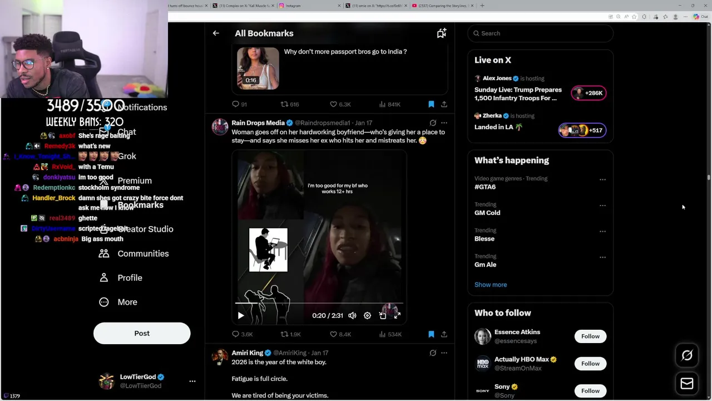Mute the video volume icon
Screen dimensions: 712x401
pos(352,315)
